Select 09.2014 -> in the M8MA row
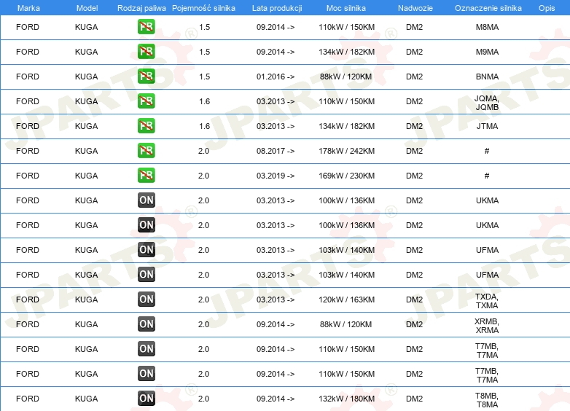The height and width of the screenshot is (411, 570). (x=276, y=27)
